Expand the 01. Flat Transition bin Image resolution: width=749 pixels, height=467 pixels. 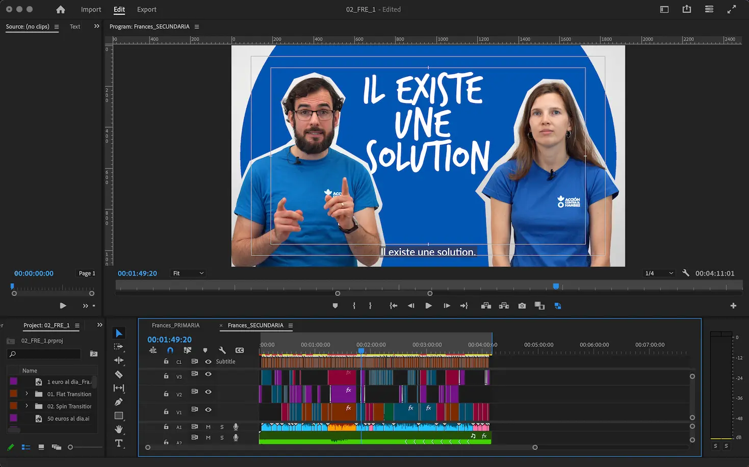(x=27, y=394)
